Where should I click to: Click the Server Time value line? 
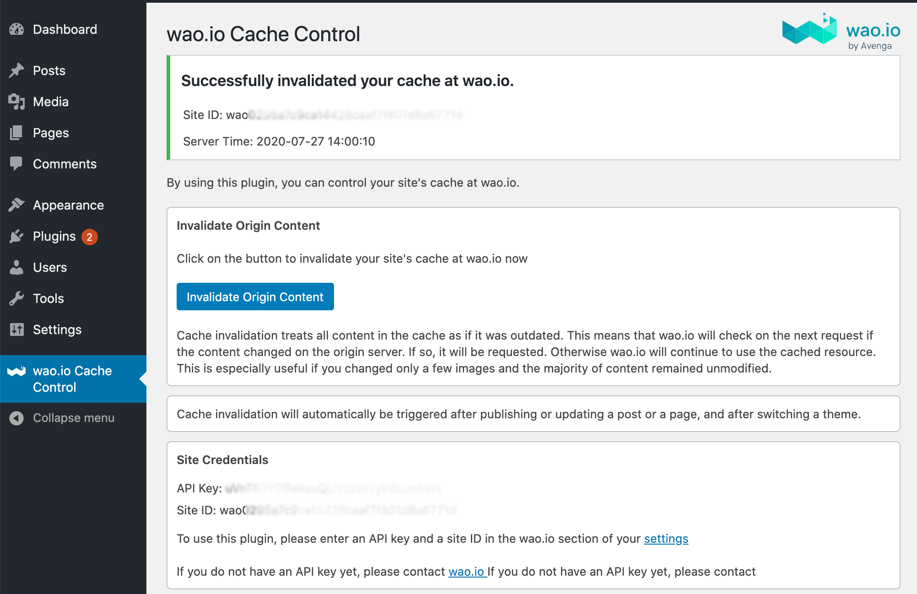tap(279, 141)
